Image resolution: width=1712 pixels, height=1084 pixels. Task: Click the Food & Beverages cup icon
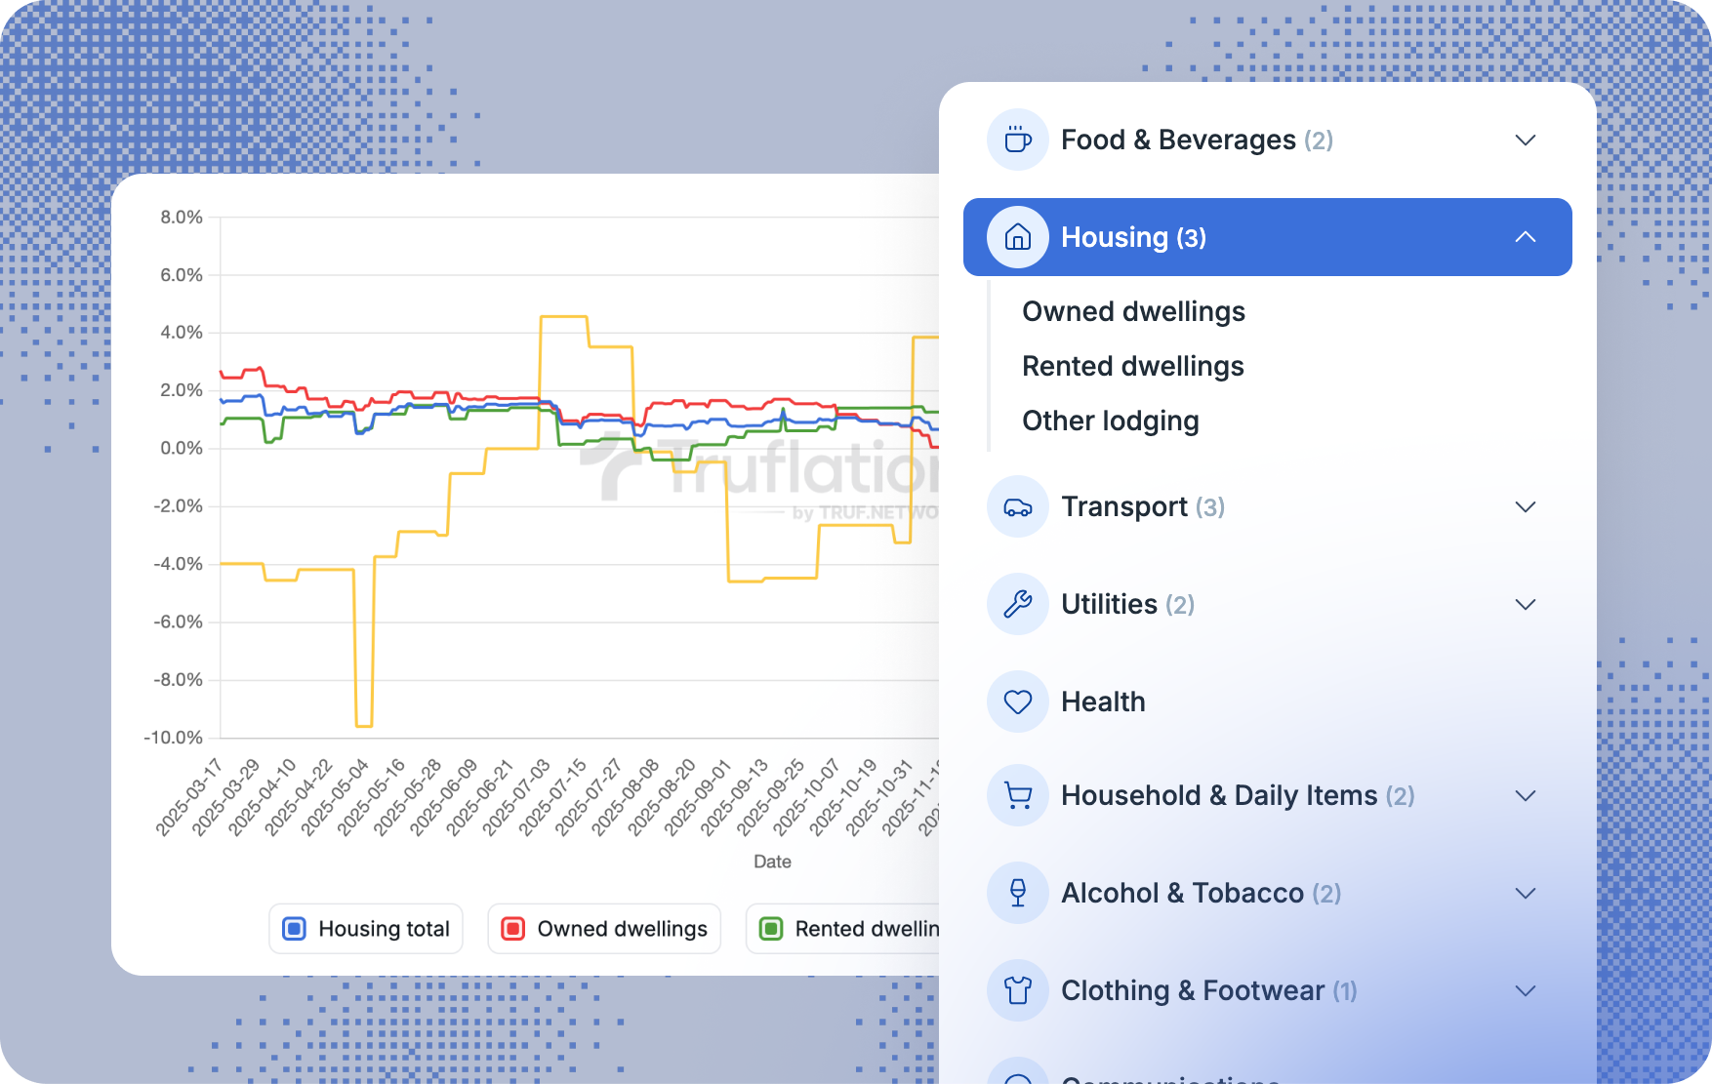(x=1017, y=140)
